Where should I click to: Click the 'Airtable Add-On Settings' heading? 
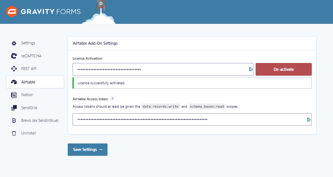click(x=95, y=43)
